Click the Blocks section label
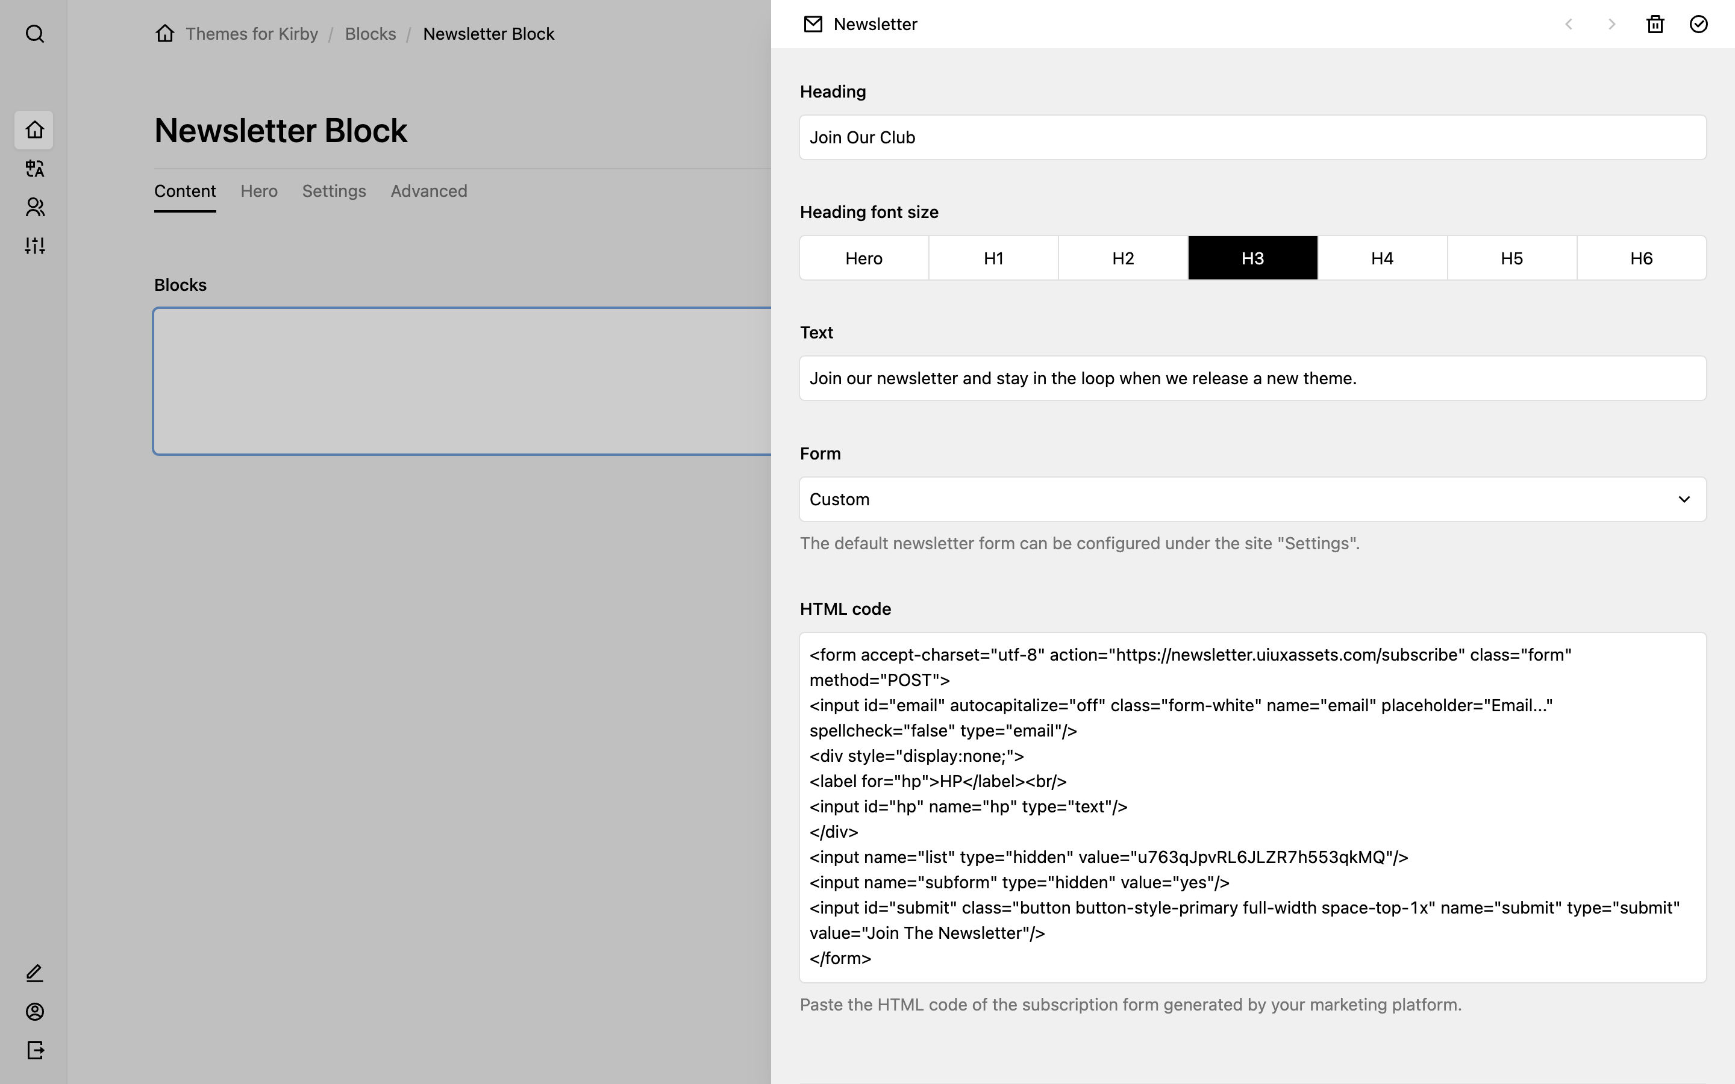 pyautogui.click(x=181, y=285)
